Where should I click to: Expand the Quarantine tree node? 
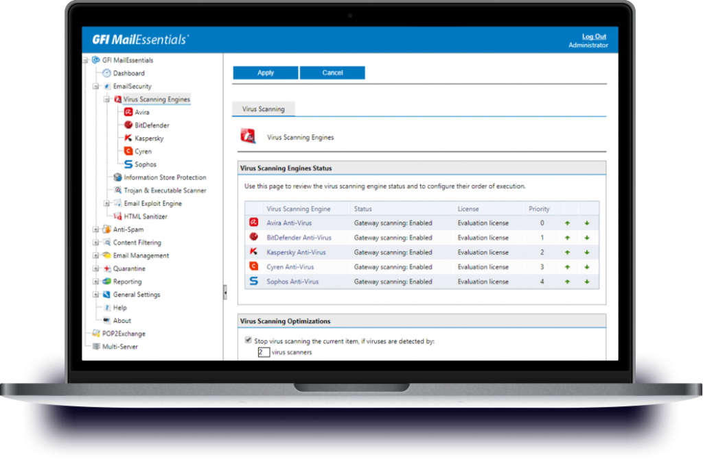pos(94,269)
